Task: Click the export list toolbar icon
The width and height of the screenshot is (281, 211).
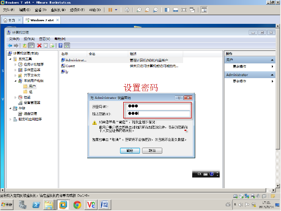Action: pos(52,46)
